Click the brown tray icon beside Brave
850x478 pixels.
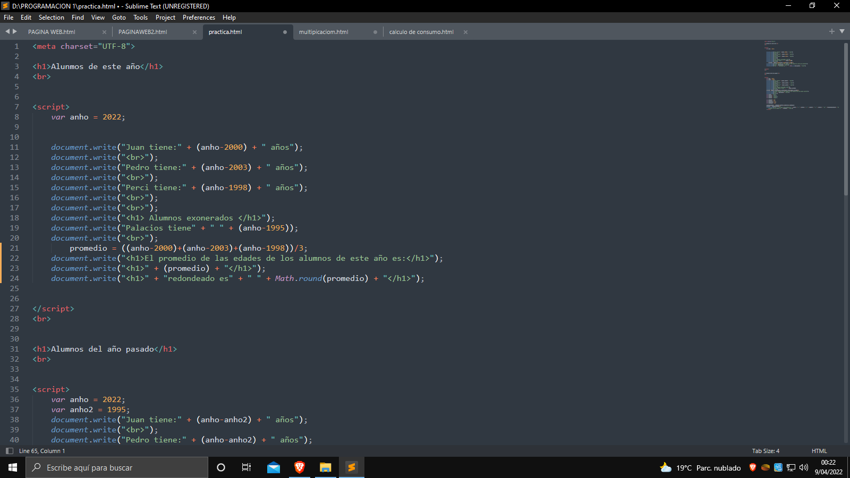click(766, 467)
